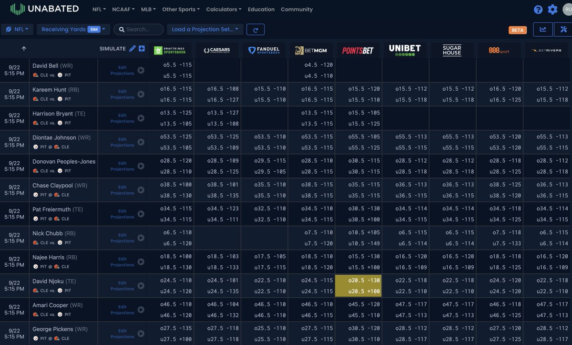Click the FanDuel sportsbook column header
Screen dimensions: 572x345
[x=264, y=50]
